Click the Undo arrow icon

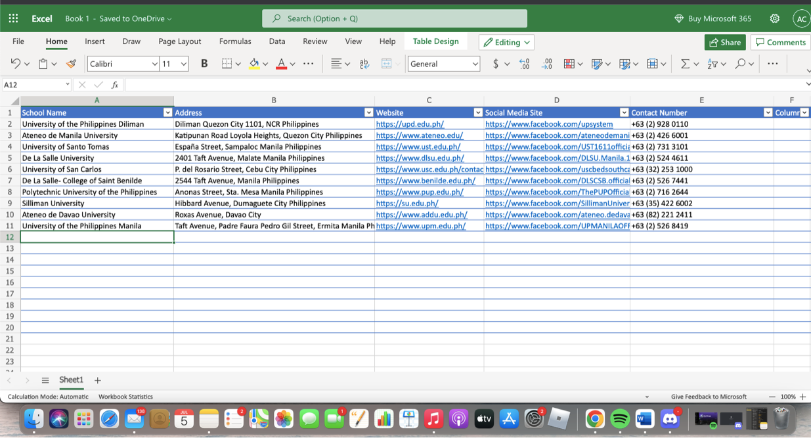click(x=15, y=64)
